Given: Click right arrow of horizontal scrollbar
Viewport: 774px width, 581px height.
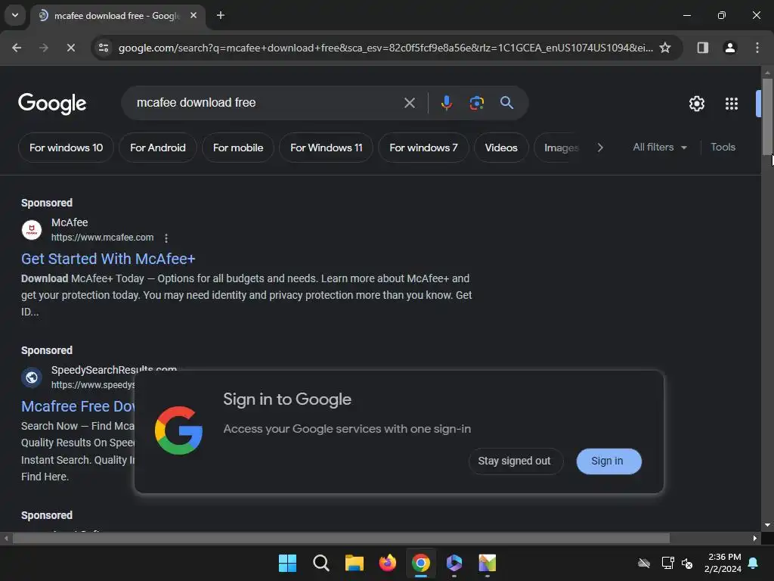Looking at the screenshot, I should click(755, 538).
